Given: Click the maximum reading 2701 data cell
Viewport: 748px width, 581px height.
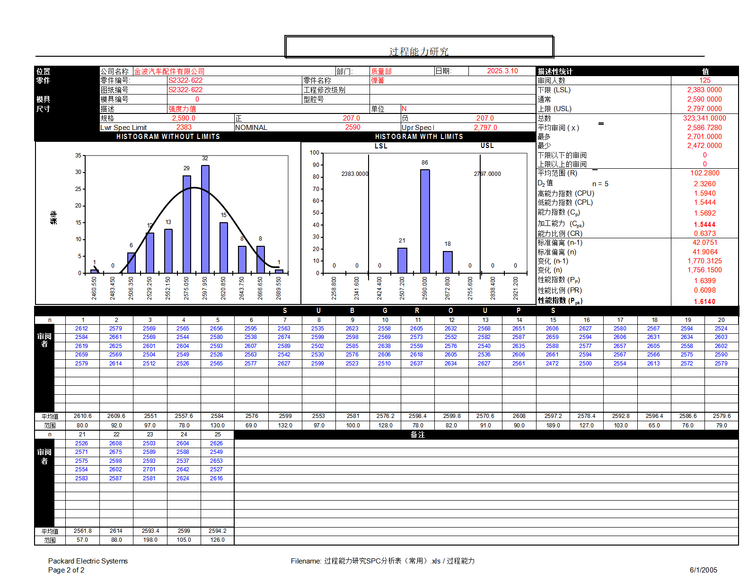Looking at the screenshot, I should click(x=149, y=469).
